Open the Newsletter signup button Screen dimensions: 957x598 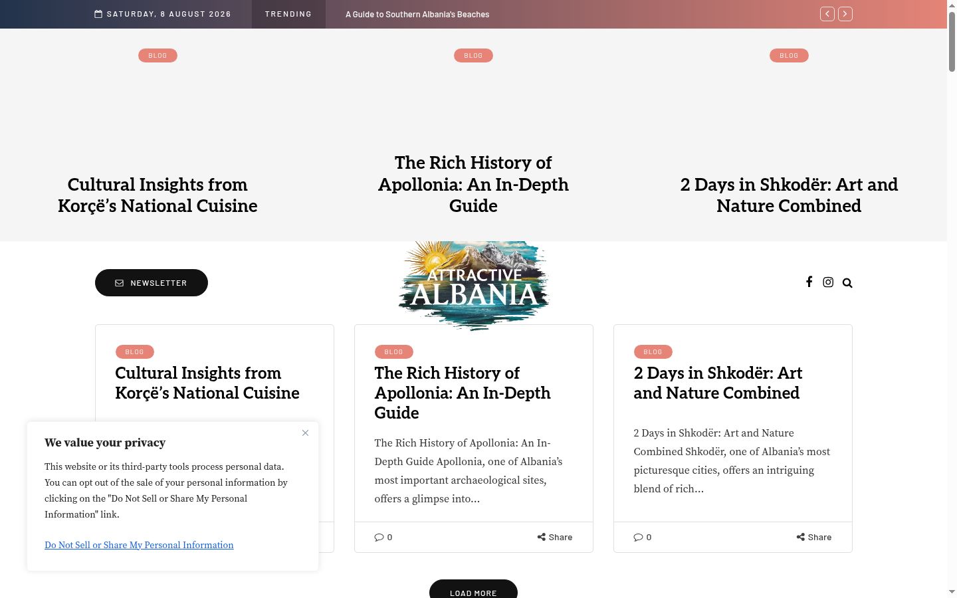(152, 283)
